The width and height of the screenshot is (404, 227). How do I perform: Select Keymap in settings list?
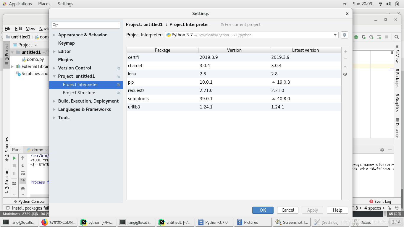point(66,43)
